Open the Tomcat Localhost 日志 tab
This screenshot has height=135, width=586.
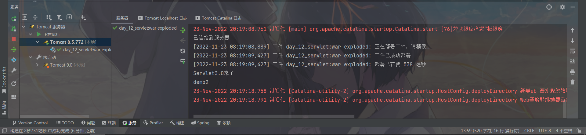pyautogui.click(x=163, y=18)
